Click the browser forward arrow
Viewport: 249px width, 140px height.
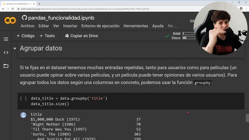coord(8,9)
